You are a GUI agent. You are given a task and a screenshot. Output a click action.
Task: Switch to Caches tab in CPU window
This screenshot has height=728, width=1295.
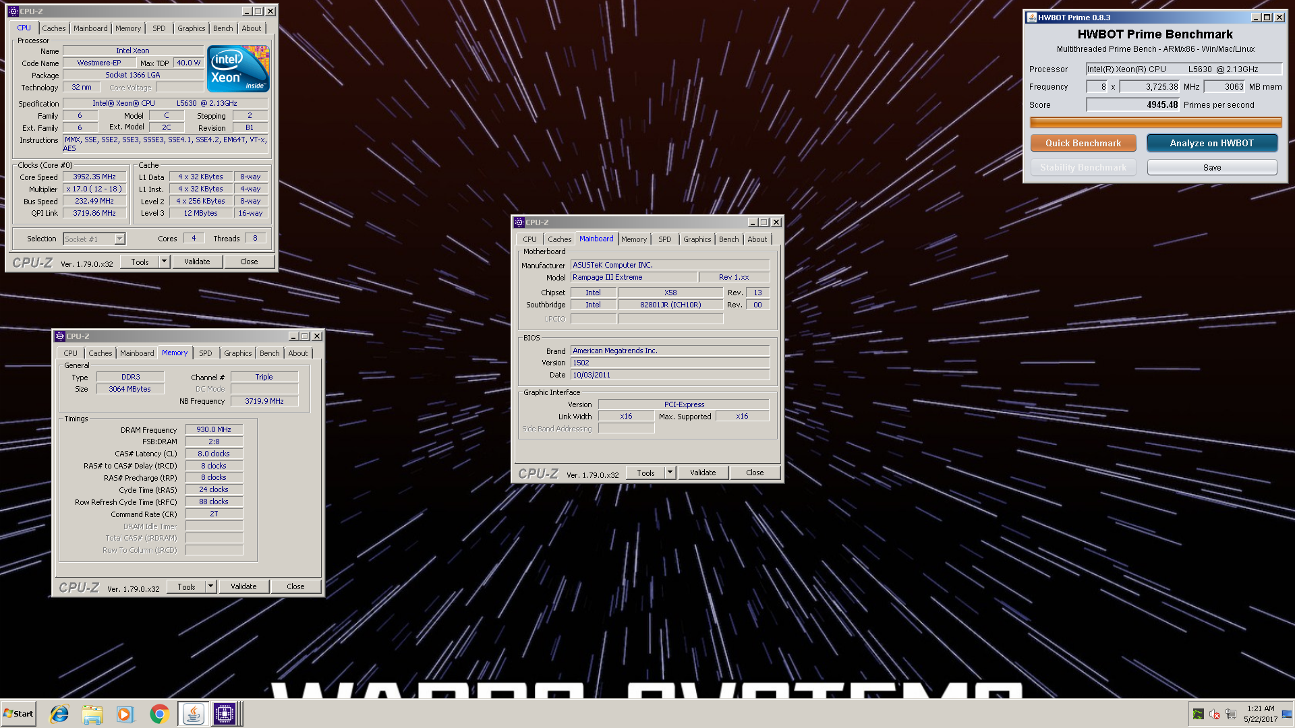click(54, 28)
